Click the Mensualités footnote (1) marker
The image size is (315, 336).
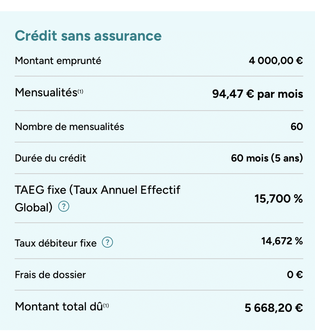click(x=80, y=92)
